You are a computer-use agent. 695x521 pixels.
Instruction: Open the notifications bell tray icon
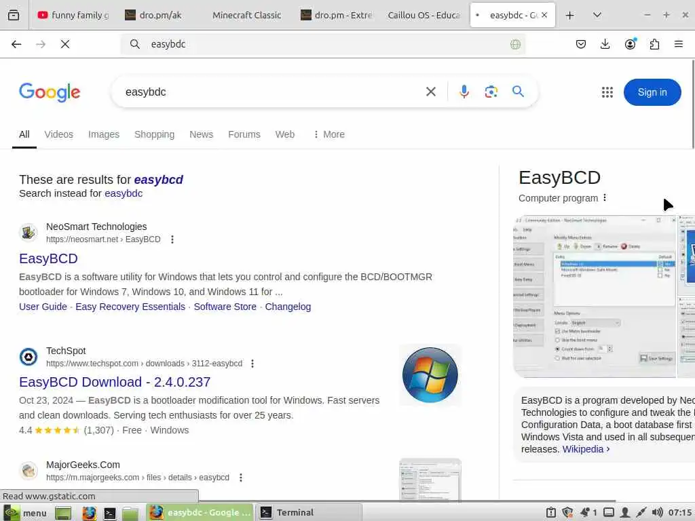pos(584,513)
